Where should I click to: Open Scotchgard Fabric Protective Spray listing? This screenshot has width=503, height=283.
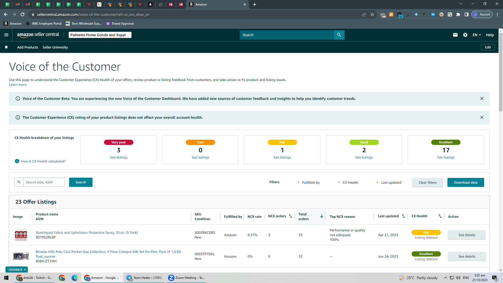click(87, 232)
